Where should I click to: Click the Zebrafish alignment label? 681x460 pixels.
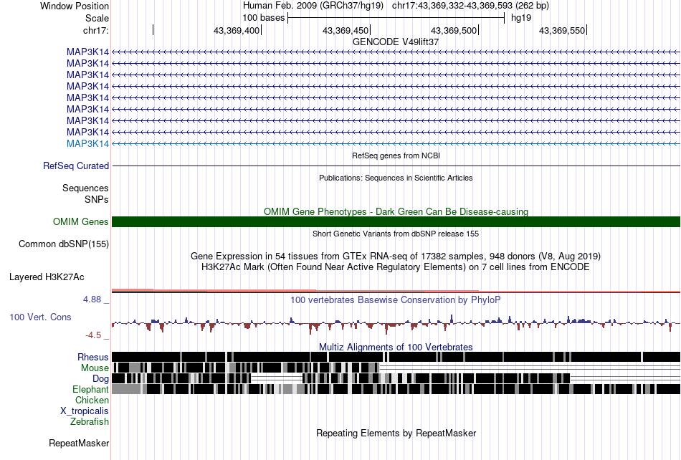point(90,421)
